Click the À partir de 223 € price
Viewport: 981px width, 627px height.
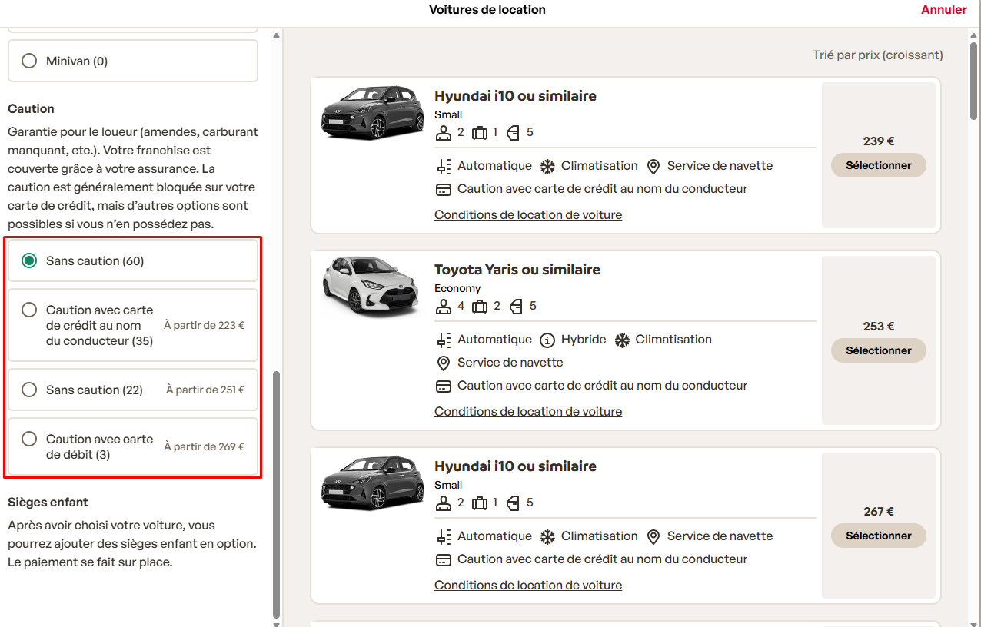tap(205, 326)
